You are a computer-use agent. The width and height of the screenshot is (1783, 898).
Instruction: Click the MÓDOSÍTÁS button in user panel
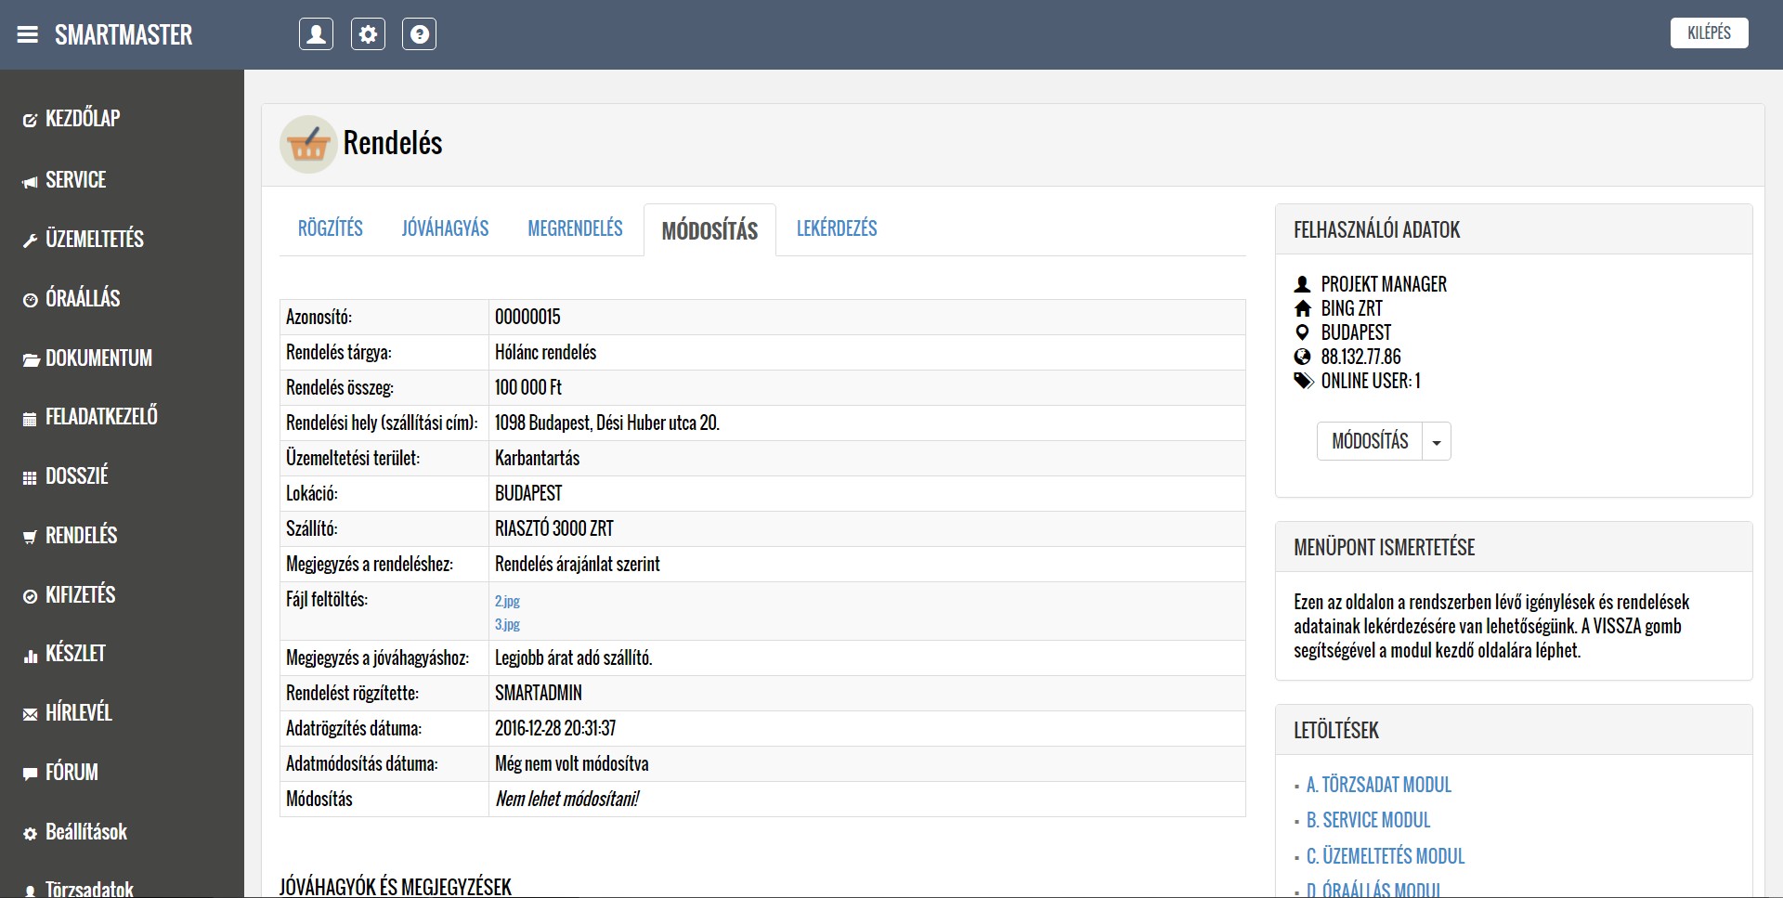pos(1370,442)
